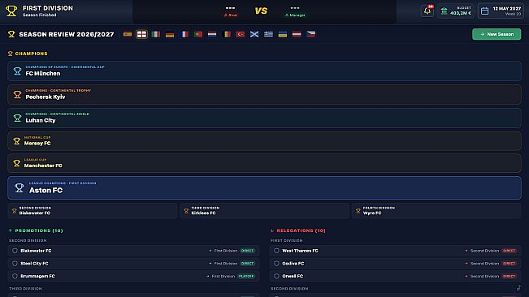Click the DIRECT badge for West Thames FC
This screenshot has height=297, width=529.
click(x=509, y=251)
